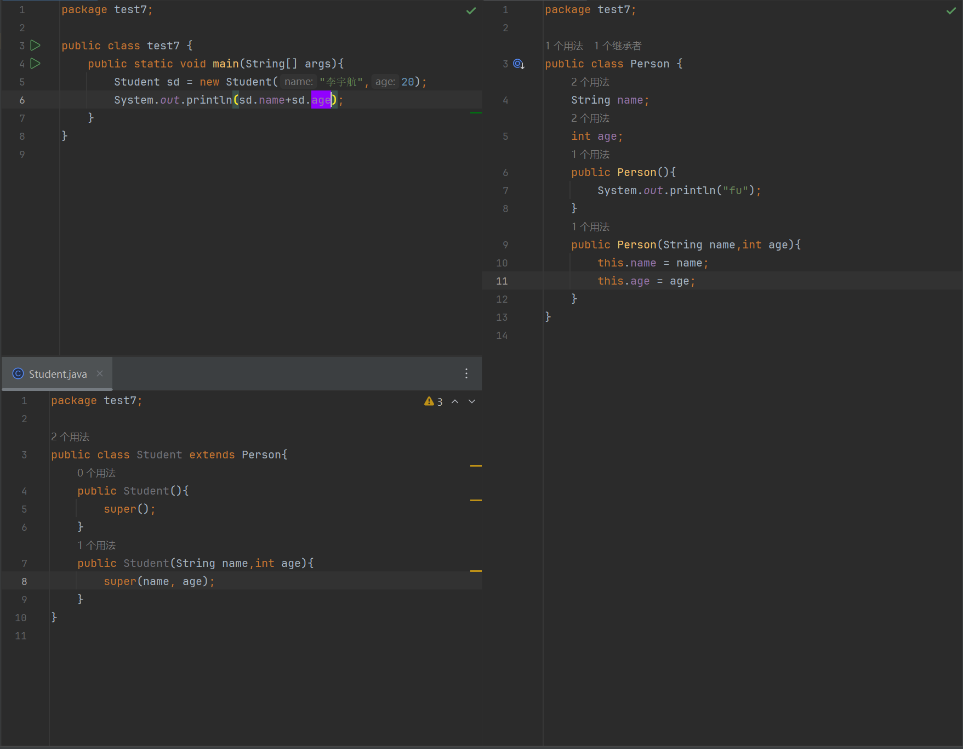
Task: Click the green stripe mark in test7 error stripe
Action: 476,112
